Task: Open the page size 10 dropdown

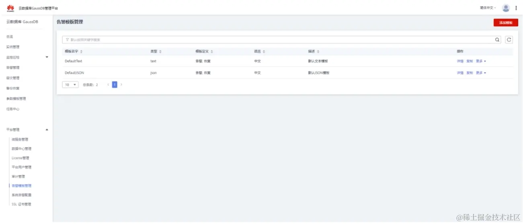Action: tap(70, 85)
